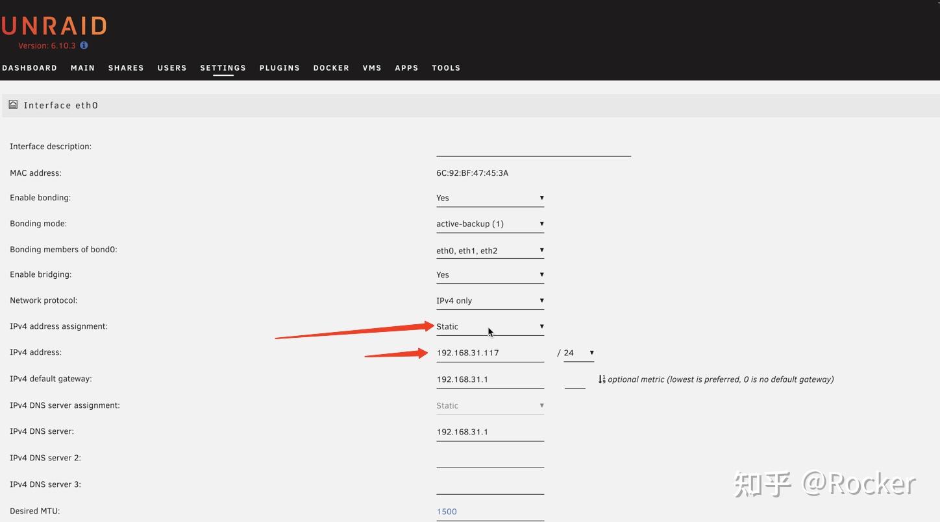940x522 pixels.
Task: Expand Bonding members of bond0 dropdown
Action: click(490, 250)
